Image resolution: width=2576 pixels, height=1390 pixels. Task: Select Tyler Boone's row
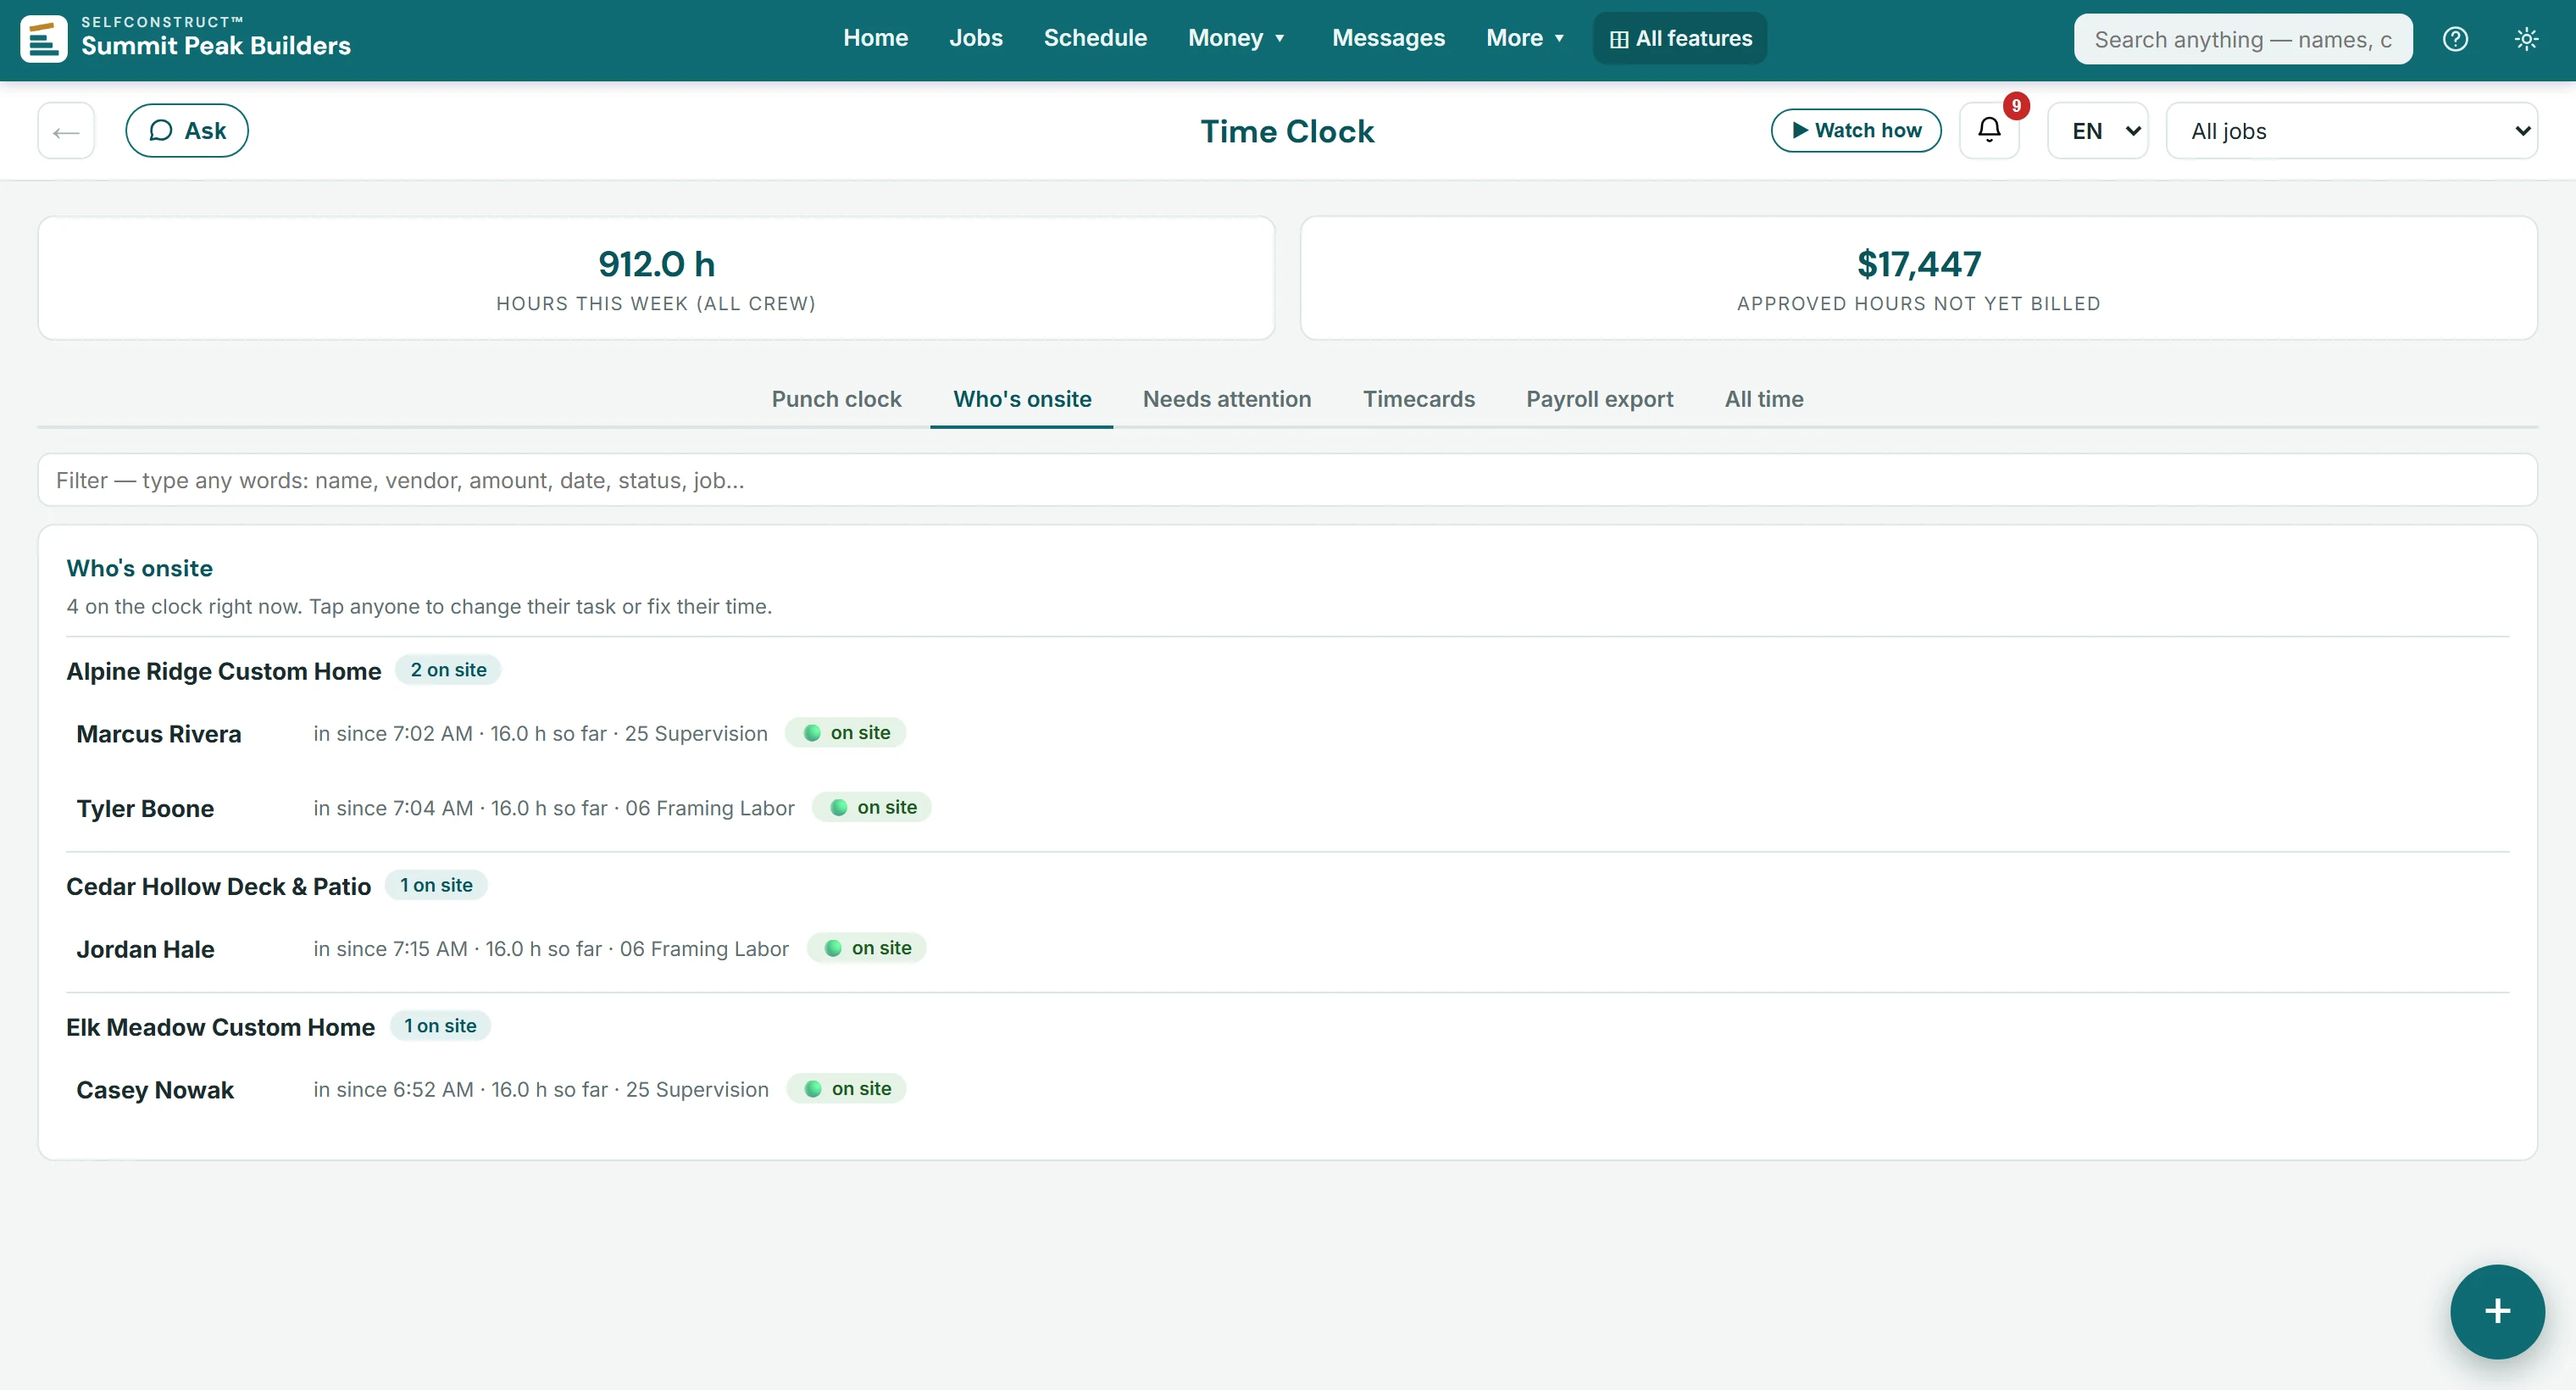[1287, 808]
